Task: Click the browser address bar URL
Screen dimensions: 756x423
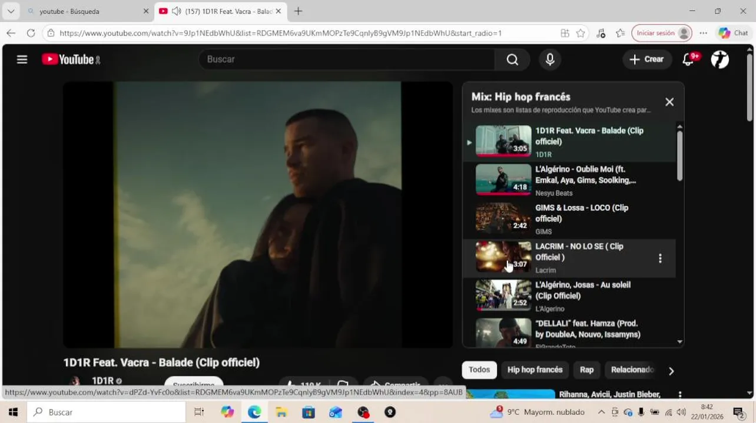Action: (x=280, y=33)
